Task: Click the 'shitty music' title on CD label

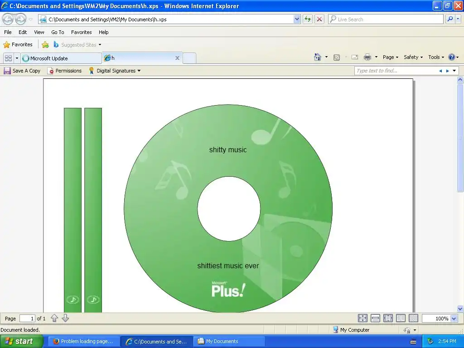Action: [x=228, y=150]
